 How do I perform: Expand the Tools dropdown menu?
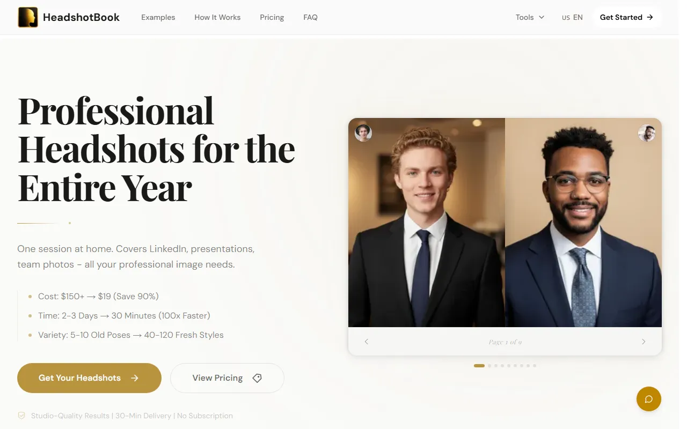pyautogui.click(x=530, y=17)
